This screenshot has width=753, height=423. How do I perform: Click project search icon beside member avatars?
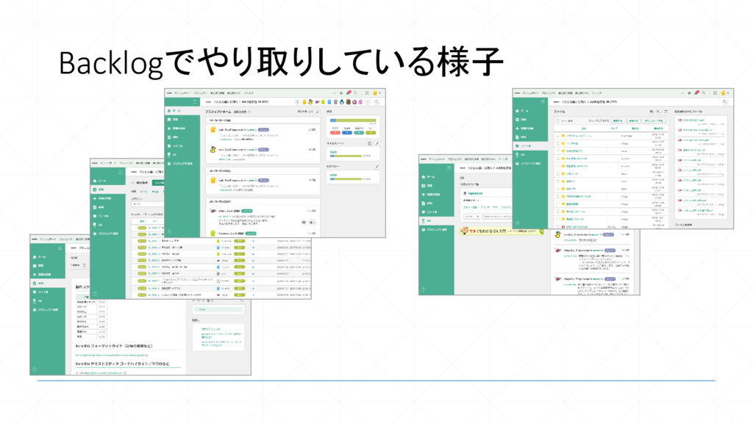[376, 101]
